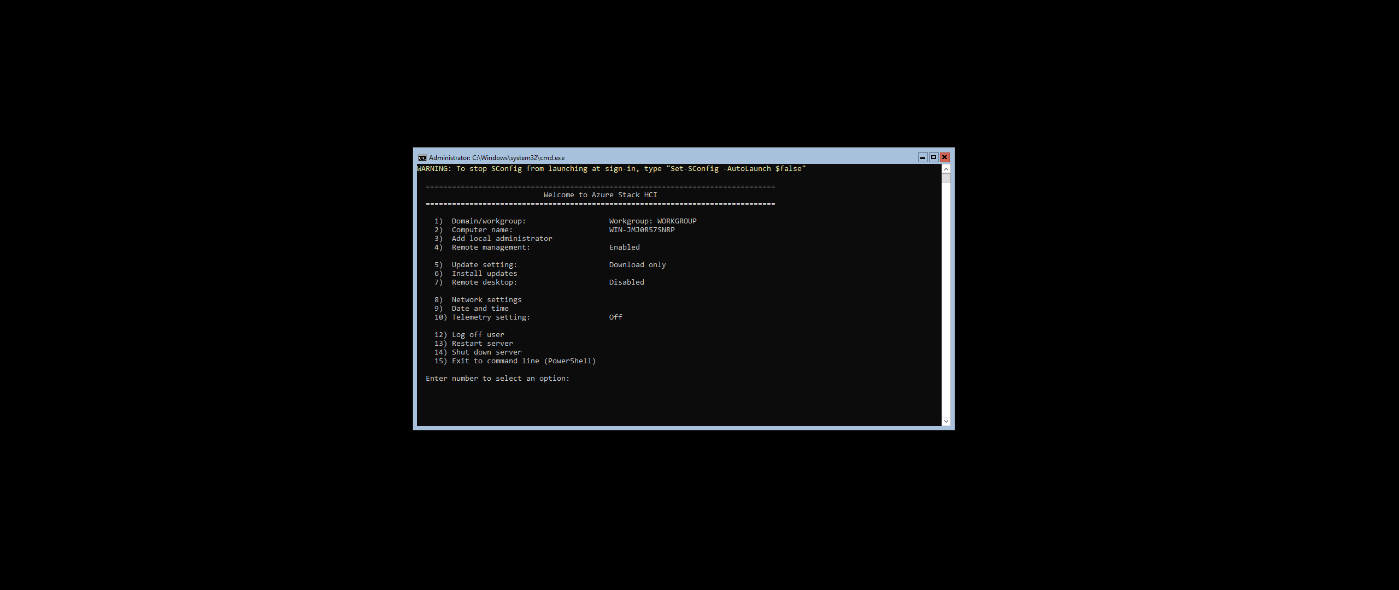Click the 'Workgroup: WORKGROUP' value

[653, 221]
